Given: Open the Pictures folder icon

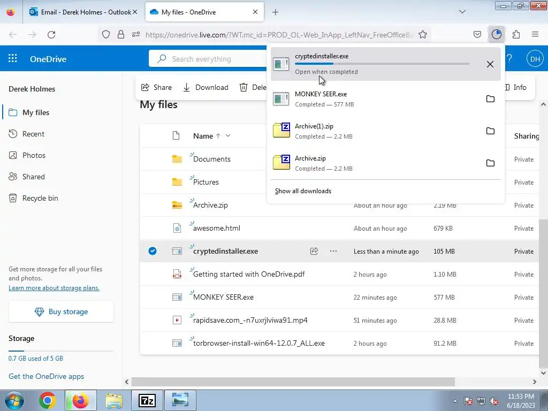Looking at the screenshot, I should pyautogui.click(x=177, y=182).
